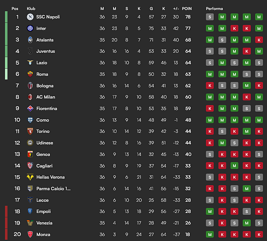Viewport: 267px width, 241px height.
Task: Select the Juventus crest icon
Action: click(30, 51)
